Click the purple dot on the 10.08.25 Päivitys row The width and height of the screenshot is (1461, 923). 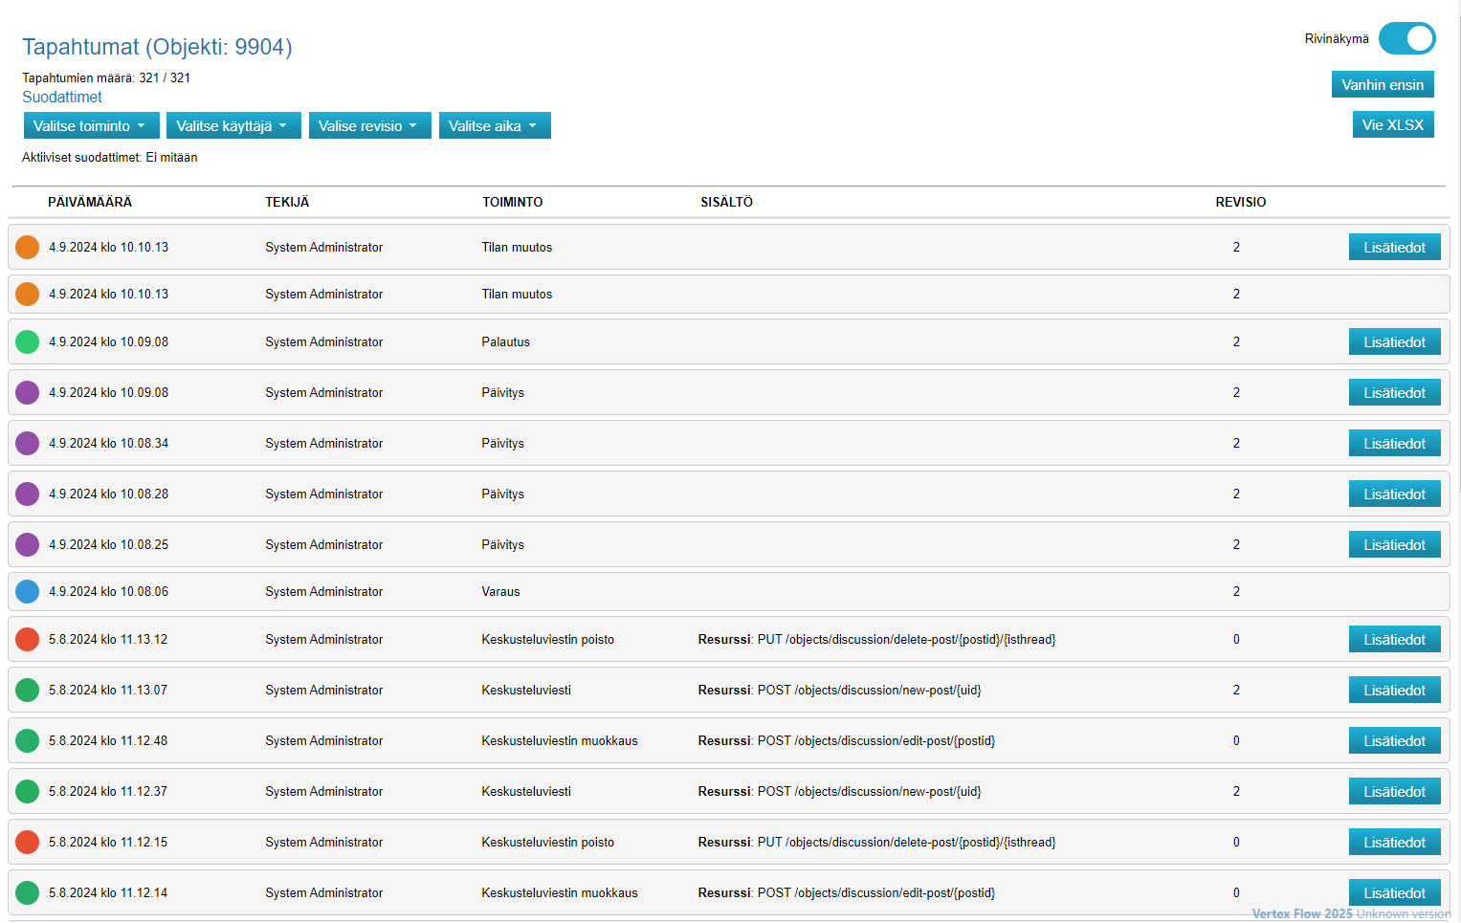click(x=28, y=544)
